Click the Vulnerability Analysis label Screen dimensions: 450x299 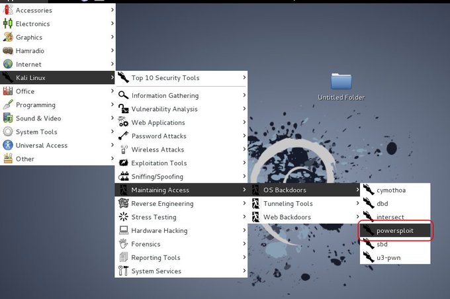pos(164,109)
